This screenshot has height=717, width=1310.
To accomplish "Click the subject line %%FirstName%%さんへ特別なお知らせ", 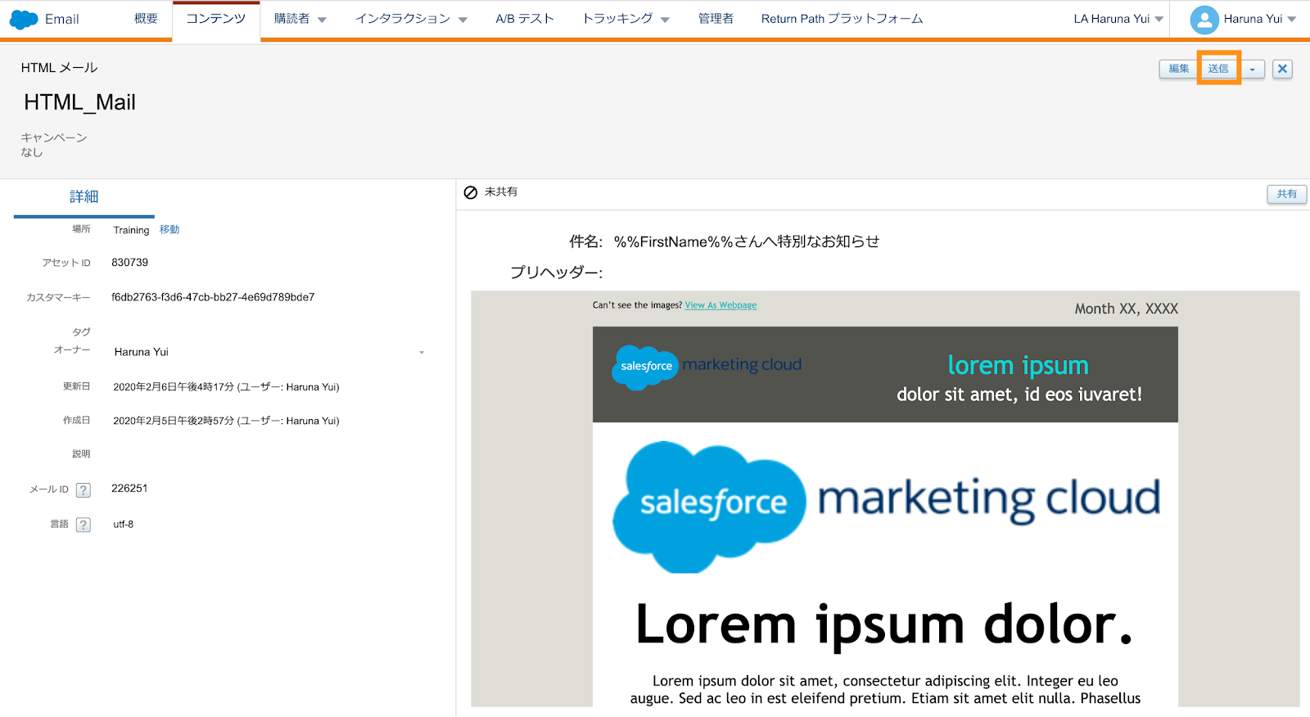I will pyautogui.click(x=747, y=241).
